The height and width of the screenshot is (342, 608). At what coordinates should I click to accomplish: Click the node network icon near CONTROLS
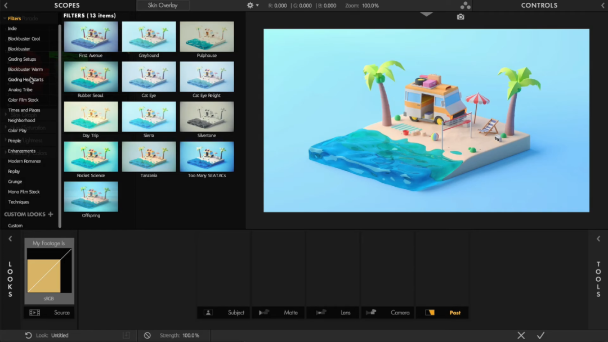tap(465, 5)
